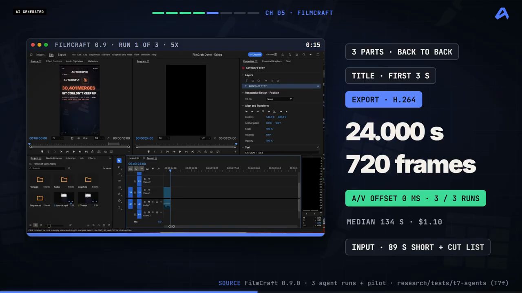Click the Discord button
The image size is (522, 293).
click(x=255, y=55)
